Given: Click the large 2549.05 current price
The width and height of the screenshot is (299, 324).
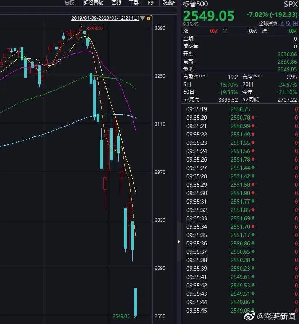Looking at the screenshot, I should 209,16.
